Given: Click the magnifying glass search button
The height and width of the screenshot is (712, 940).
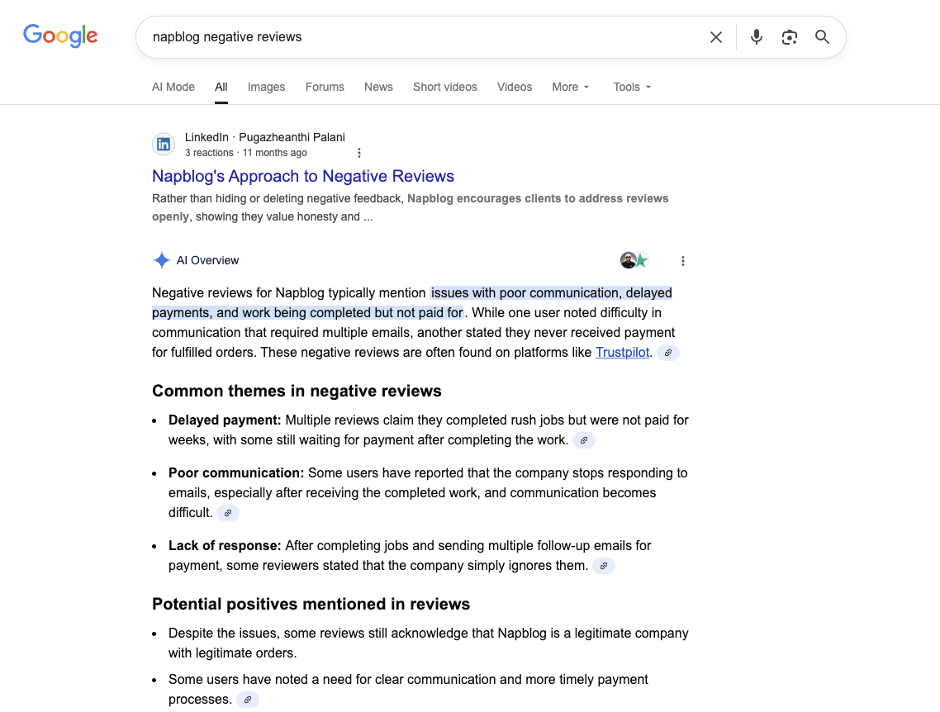Looking at the screenshot, I should [822, 37].
